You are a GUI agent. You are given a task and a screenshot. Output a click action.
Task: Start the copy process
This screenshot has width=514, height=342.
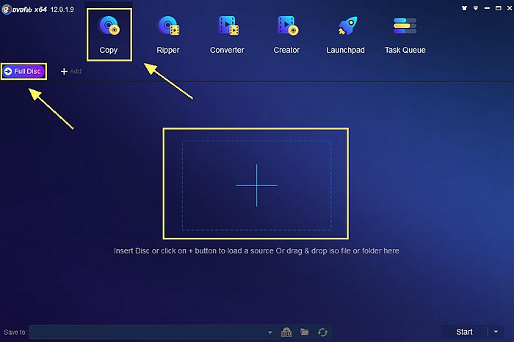(x=464, y=332)
